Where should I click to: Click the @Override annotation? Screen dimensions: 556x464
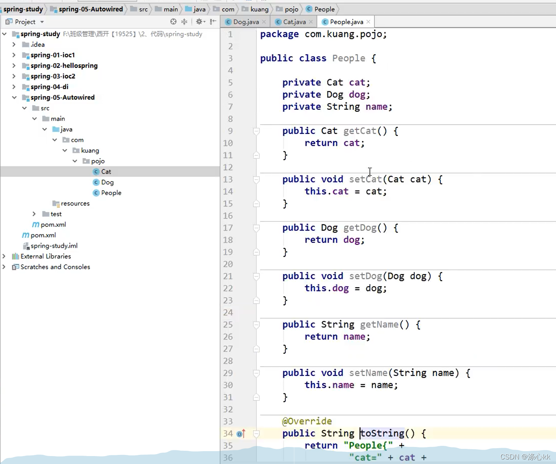(307, 421)
